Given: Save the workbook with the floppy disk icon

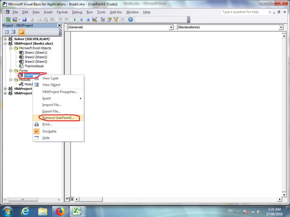Looking at the screenshot, I should coord(24,19).
